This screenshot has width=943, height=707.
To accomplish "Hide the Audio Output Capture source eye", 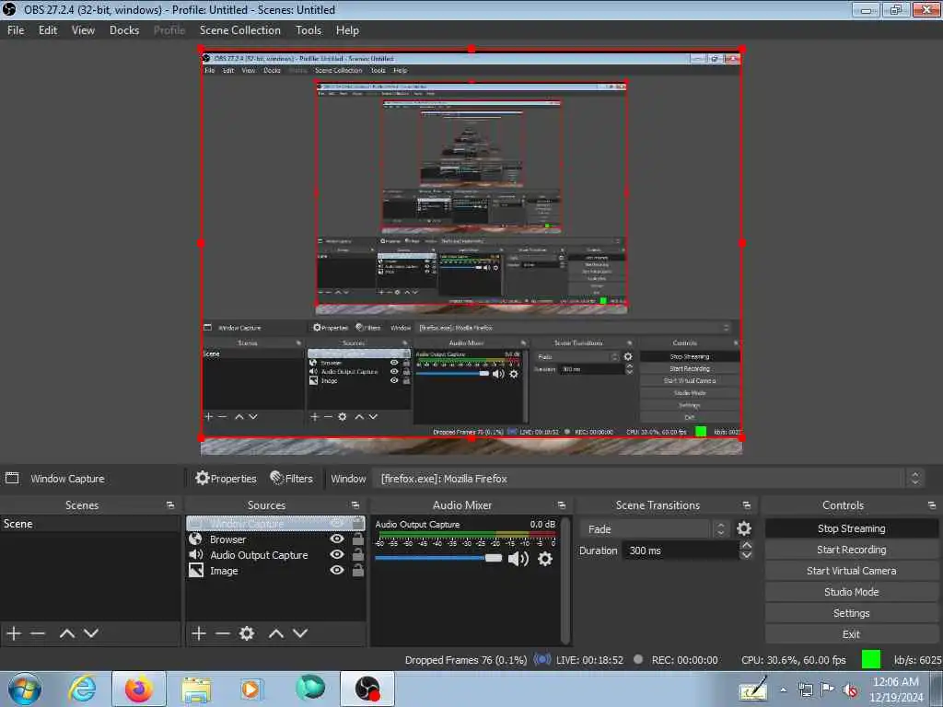I will coord(337,554).
